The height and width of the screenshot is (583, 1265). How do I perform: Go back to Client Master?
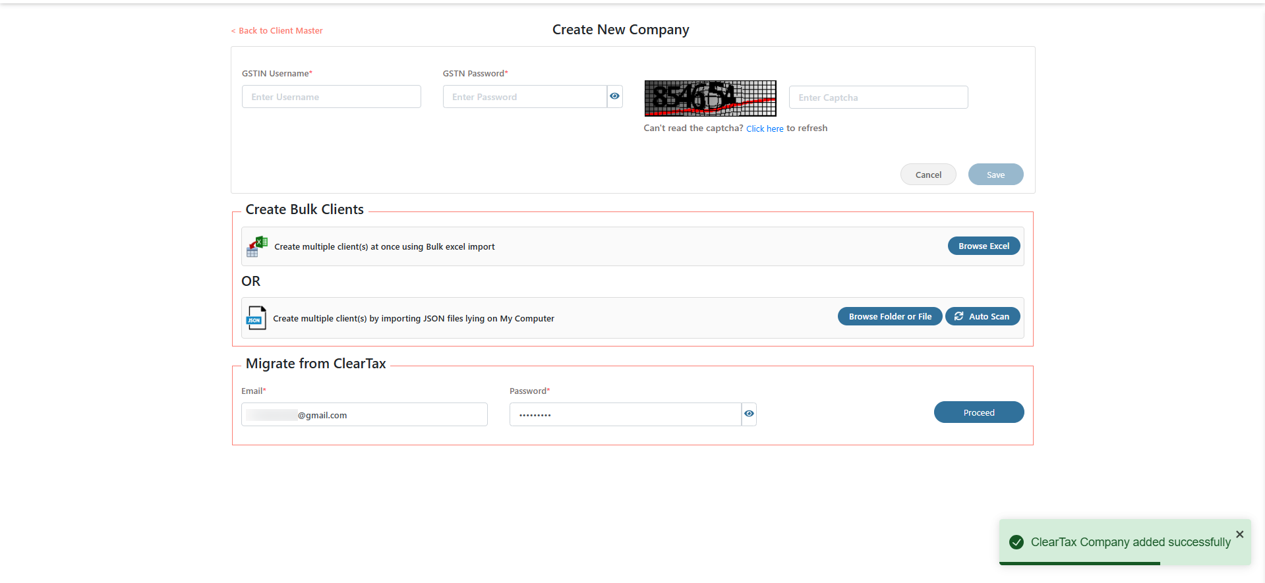point(277,31)
